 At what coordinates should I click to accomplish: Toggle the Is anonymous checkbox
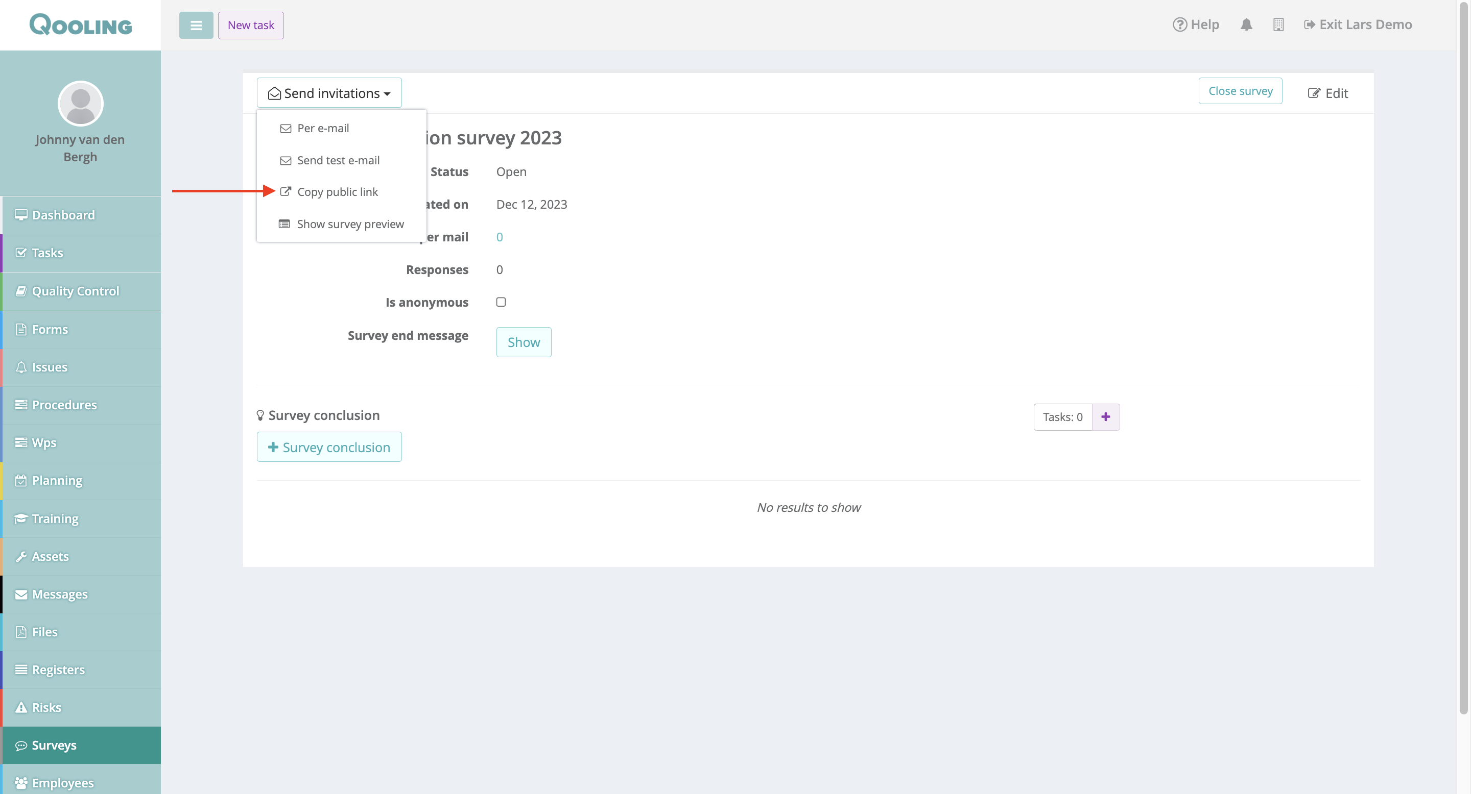(x=501, y=302)
